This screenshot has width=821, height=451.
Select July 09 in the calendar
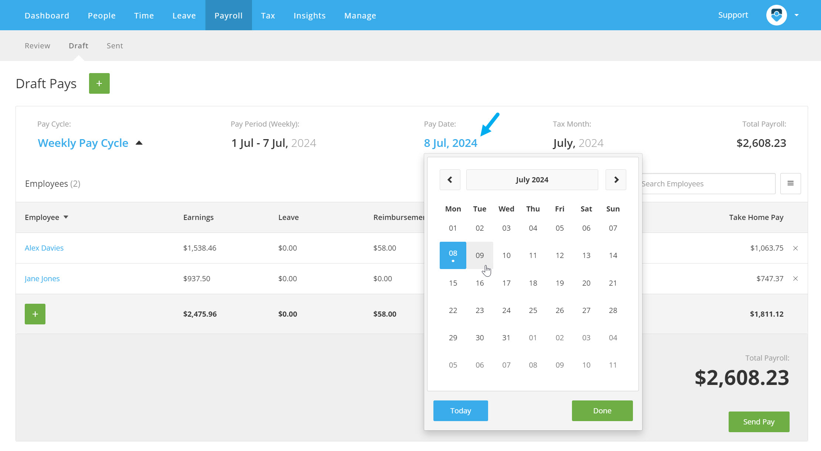click(x=480, y=255)
